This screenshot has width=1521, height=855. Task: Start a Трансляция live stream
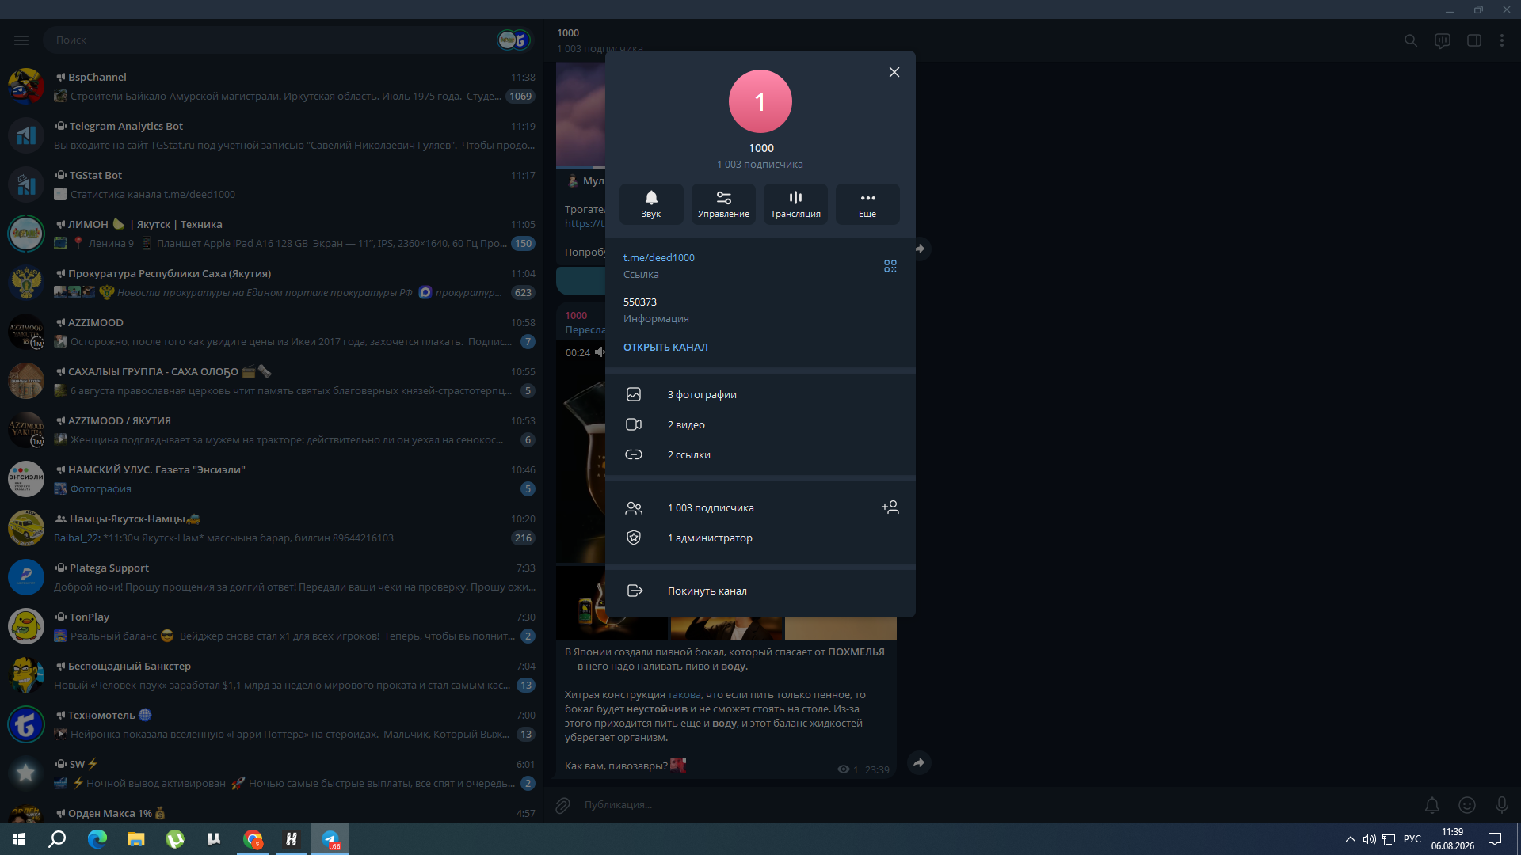point(795,204)
